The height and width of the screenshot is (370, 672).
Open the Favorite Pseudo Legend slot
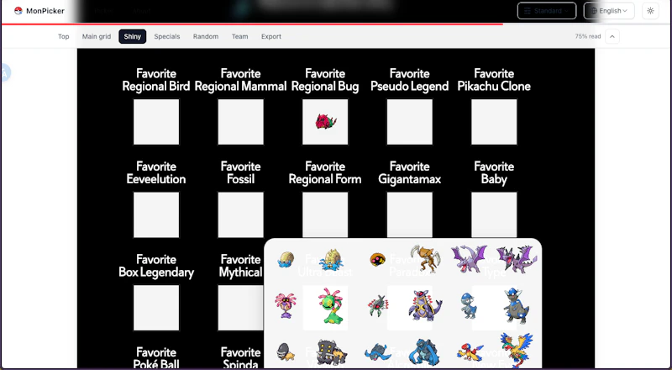(409, 122)
